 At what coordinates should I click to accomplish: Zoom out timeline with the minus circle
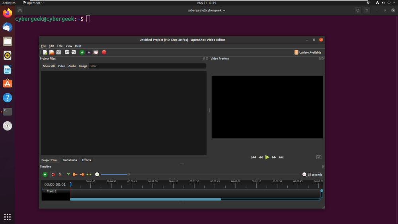pyautogui.click(x=304, y=174)
